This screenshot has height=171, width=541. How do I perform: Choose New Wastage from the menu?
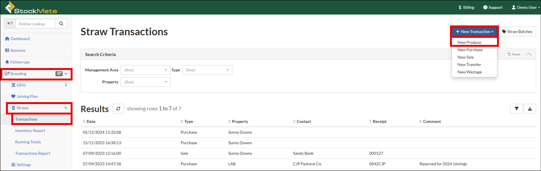click(x=469, y=72)
